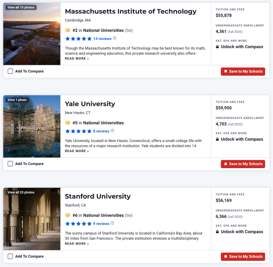Click the help icon beside Yale's 8 reviews
Image resolution: width=273 pixels, height=267 pixels.
tap(112, 131)
